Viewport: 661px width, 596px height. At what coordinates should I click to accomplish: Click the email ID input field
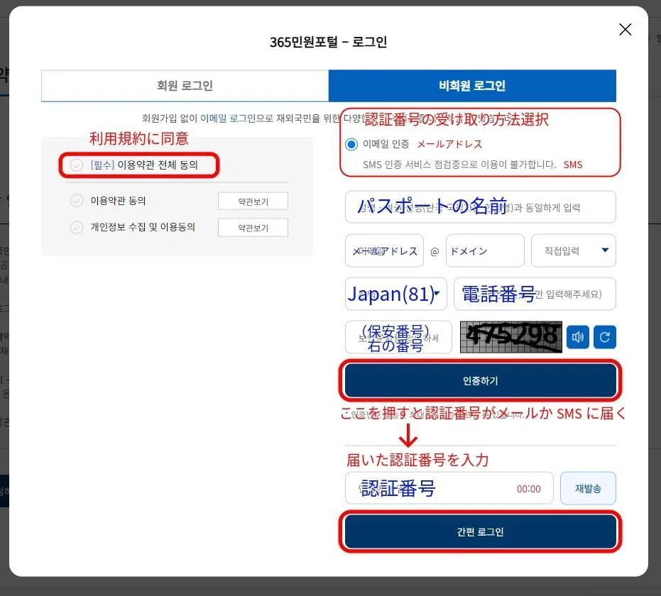384,250
